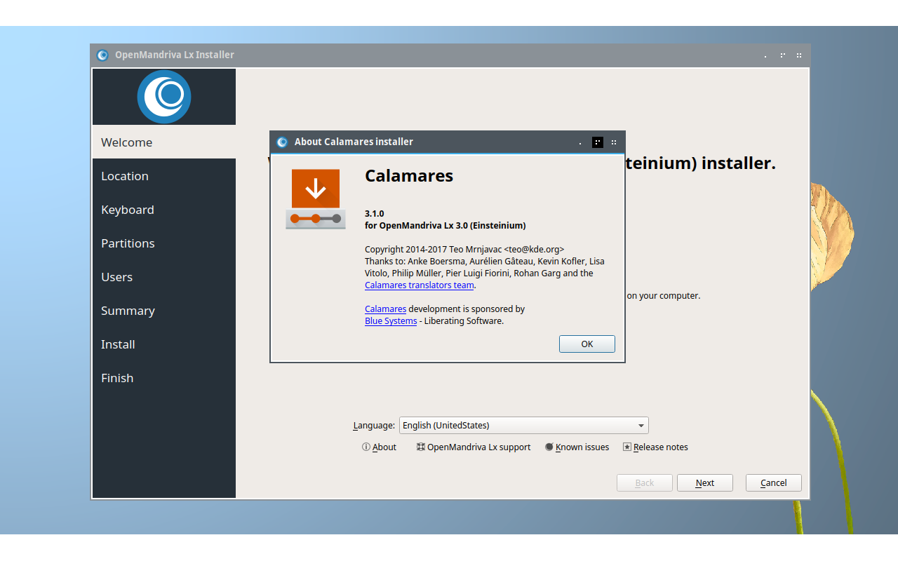This screenshot has height=561, width=898.
Task: Open the Calamares sponsor link
Action: point(385,309)
